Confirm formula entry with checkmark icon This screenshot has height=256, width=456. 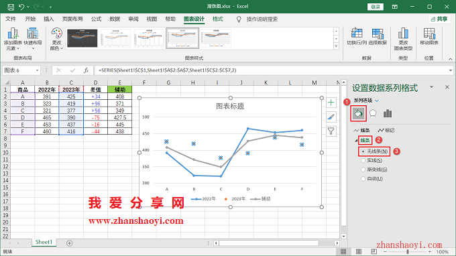tap(72, 70)
